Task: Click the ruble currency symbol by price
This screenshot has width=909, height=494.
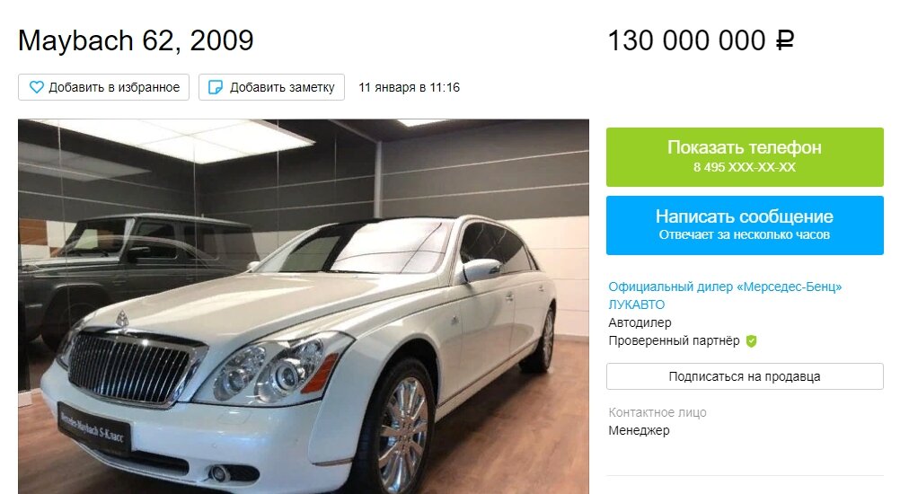Action: [x=785, y=41]
